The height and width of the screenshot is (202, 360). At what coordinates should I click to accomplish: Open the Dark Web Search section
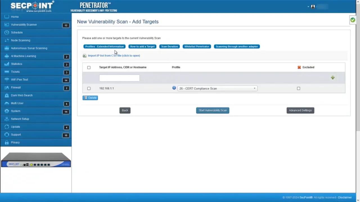(x=22, y=95)
